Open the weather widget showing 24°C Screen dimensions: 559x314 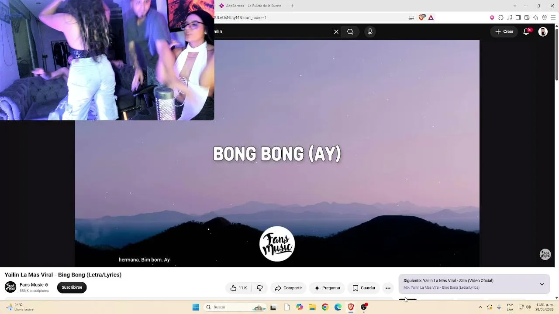click(20, 307)
